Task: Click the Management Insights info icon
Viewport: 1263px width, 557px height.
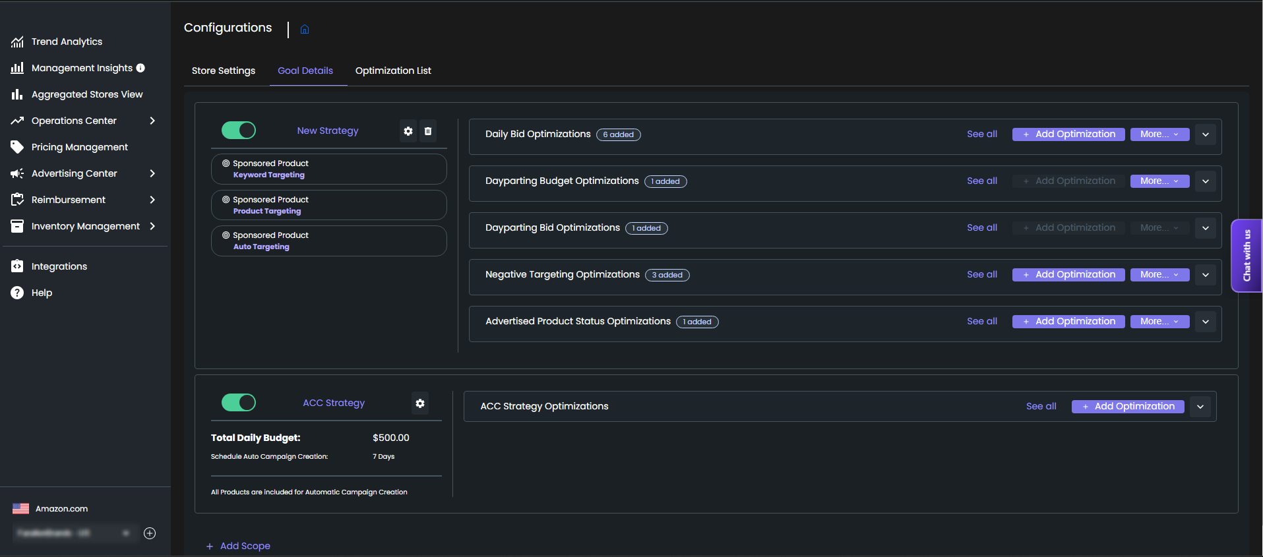Action: click(140, 68)
